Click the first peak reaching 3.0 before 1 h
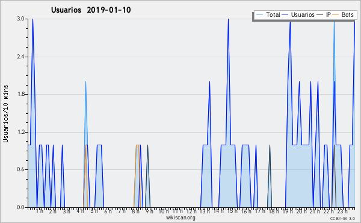The image size is (361, 223). click(32, 19)
